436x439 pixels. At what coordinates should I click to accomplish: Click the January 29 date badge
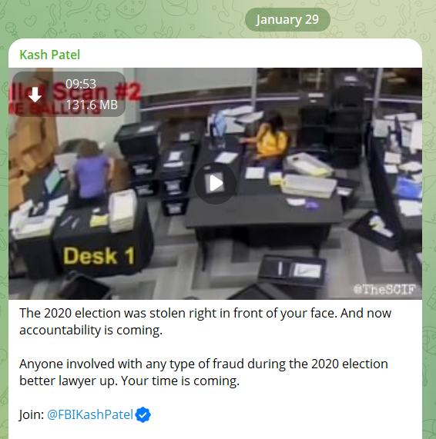287,19
